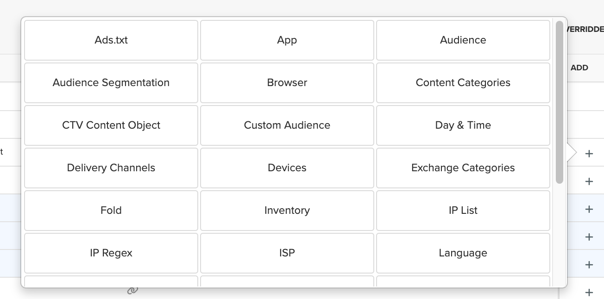
Task: Open Audience Segmentation targeting
Action: pos(111,83)
